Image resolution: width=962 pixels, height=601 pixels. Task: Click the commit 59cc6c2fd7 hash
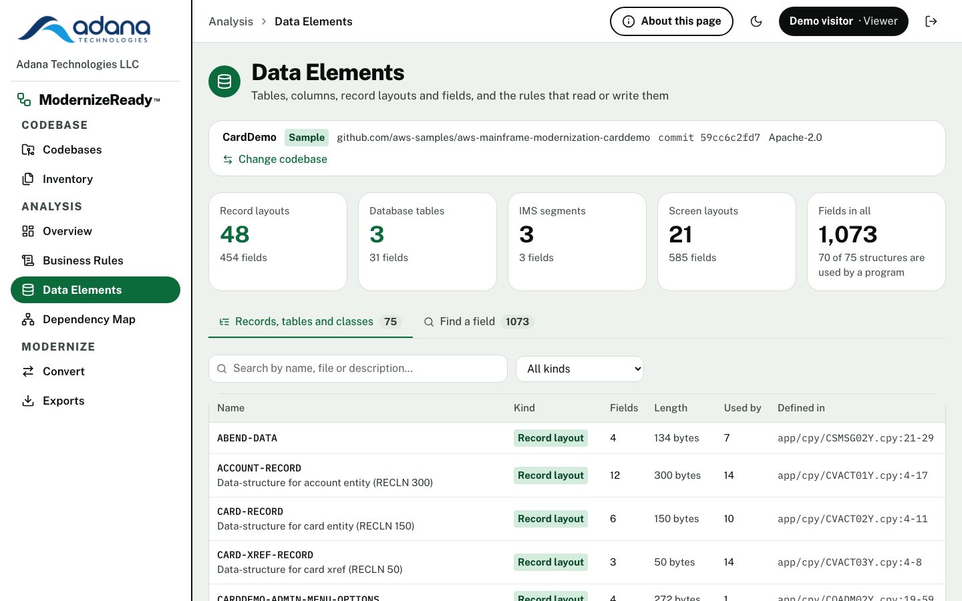pos(709,138)
